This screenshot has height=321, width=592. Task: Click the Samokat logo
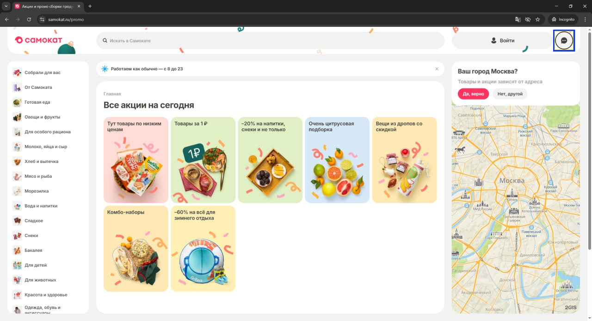click(x=39, y=40)
